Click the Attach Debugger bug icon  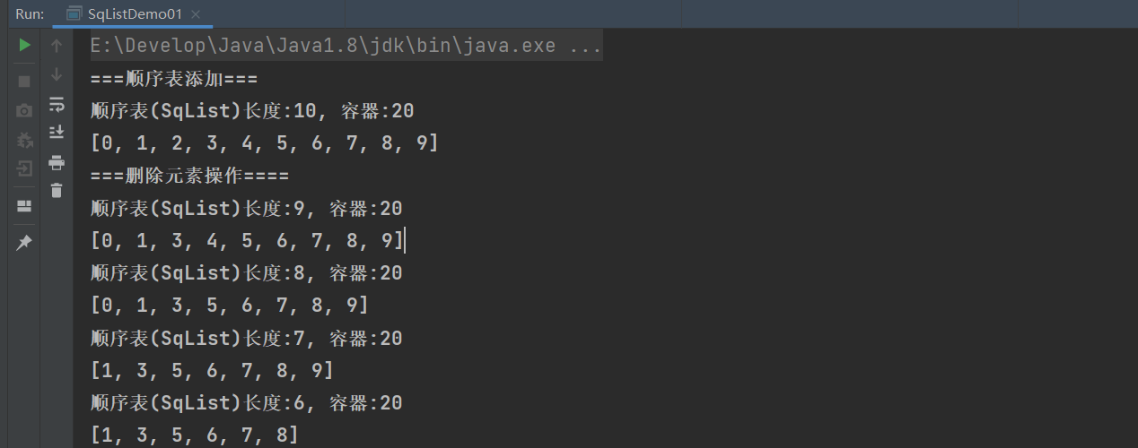(24, 140)
